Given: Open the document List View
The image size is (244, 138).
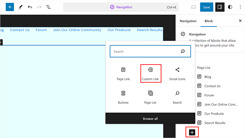Looking at the screenshot, I should (48, 7).
